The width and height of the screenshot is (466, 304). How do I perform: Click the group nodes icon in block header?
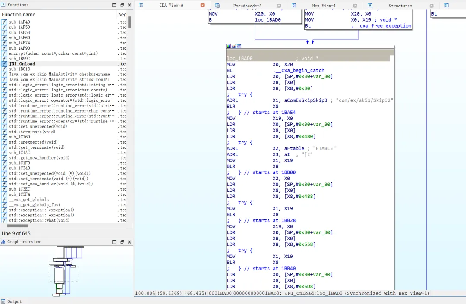click(239, 46)
